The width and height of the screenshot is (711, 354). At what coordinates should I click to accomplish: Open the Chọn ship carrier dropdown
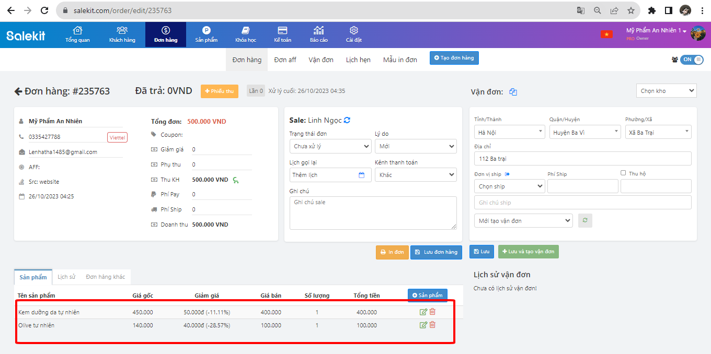(510, 186)
